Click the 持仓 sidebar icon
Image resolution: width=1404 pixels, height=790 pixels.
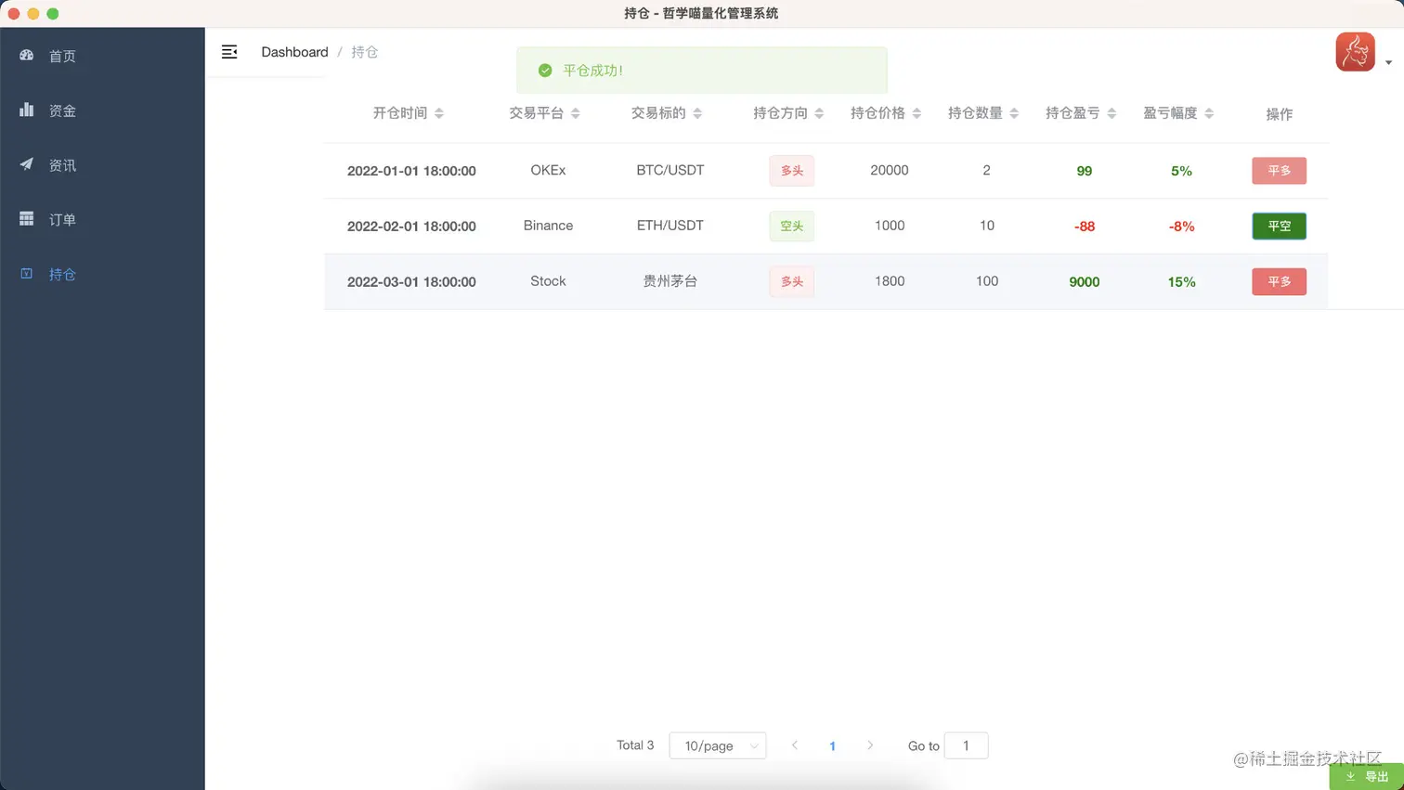tap(27, 274)
